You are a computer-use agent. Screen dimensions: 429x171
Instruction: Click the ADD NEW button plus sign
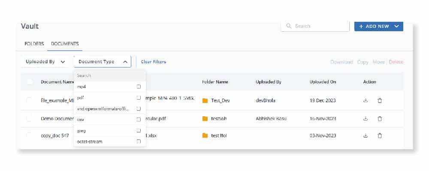(x=361, y=27)
